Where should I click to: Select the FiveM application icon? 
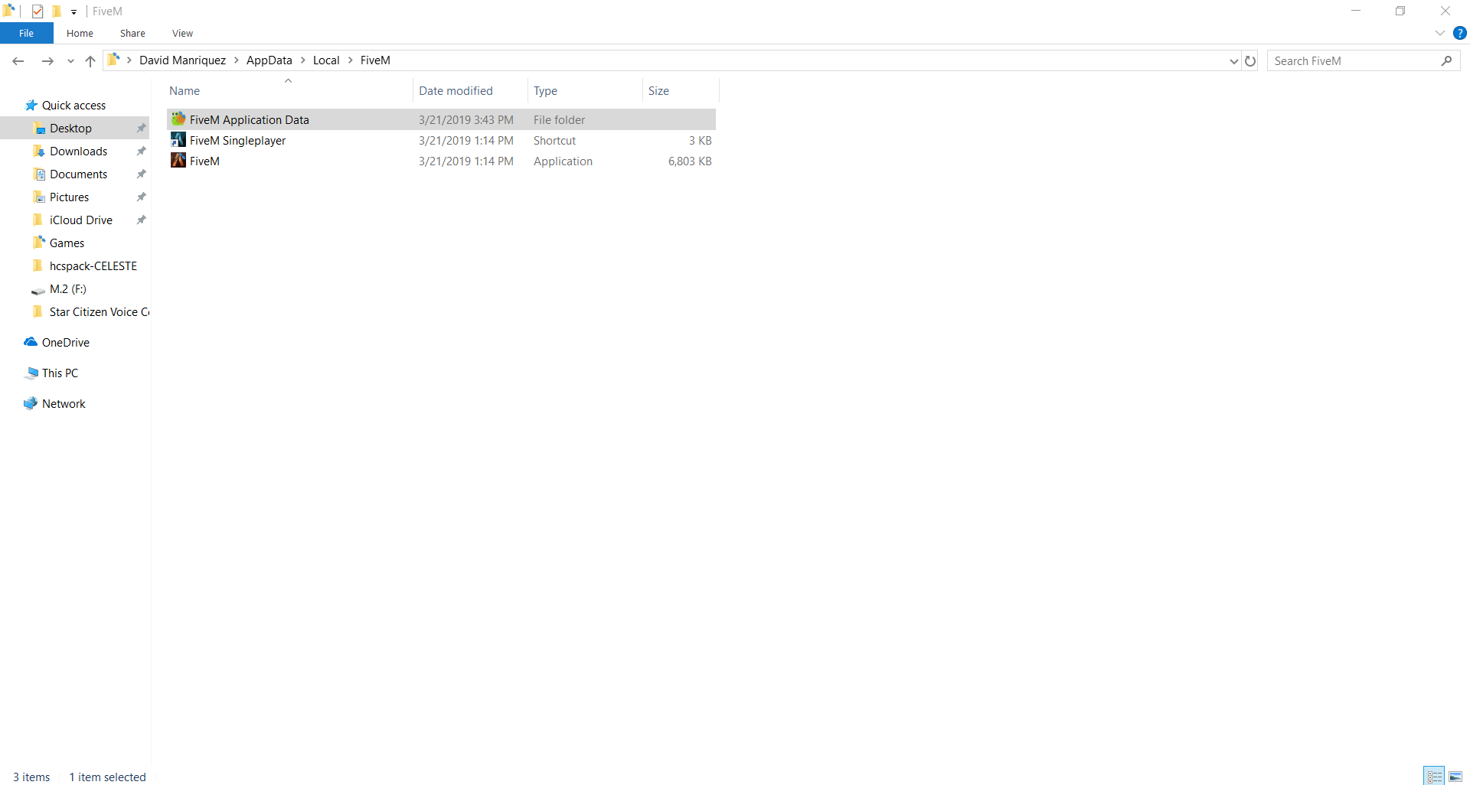[178, 161]
